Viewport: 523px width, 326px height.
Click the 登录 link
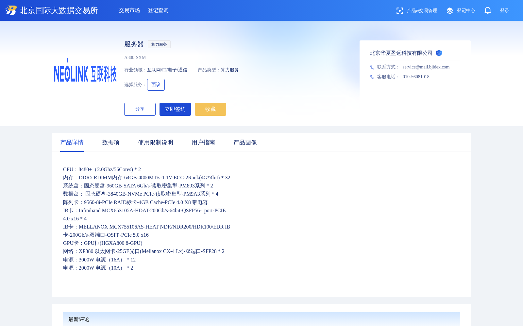click(x=505, y=11)
